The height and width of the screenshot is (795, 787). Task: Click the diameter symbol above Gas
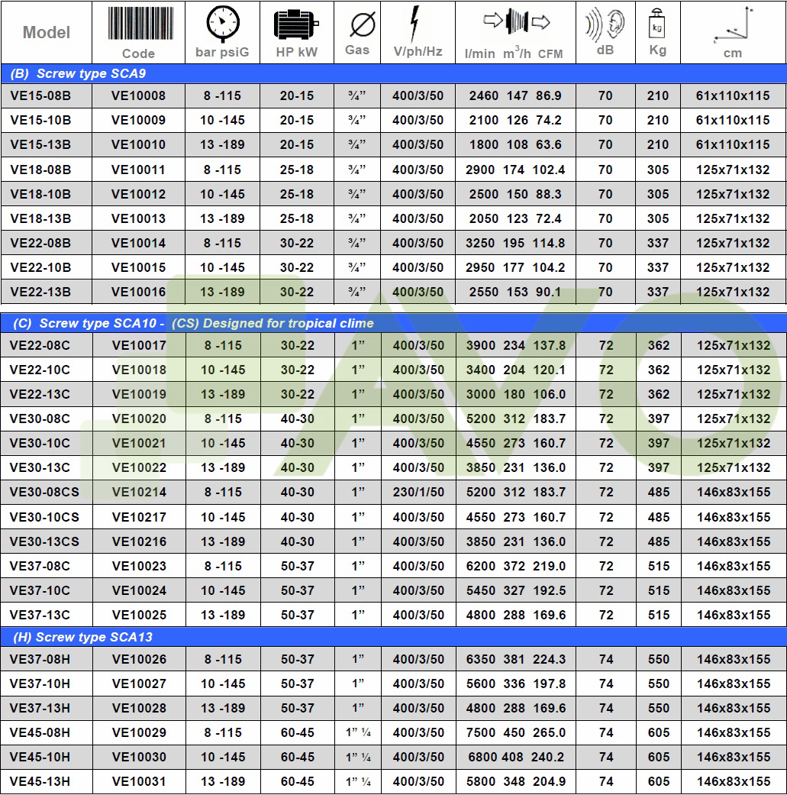(x=357, y=24)
